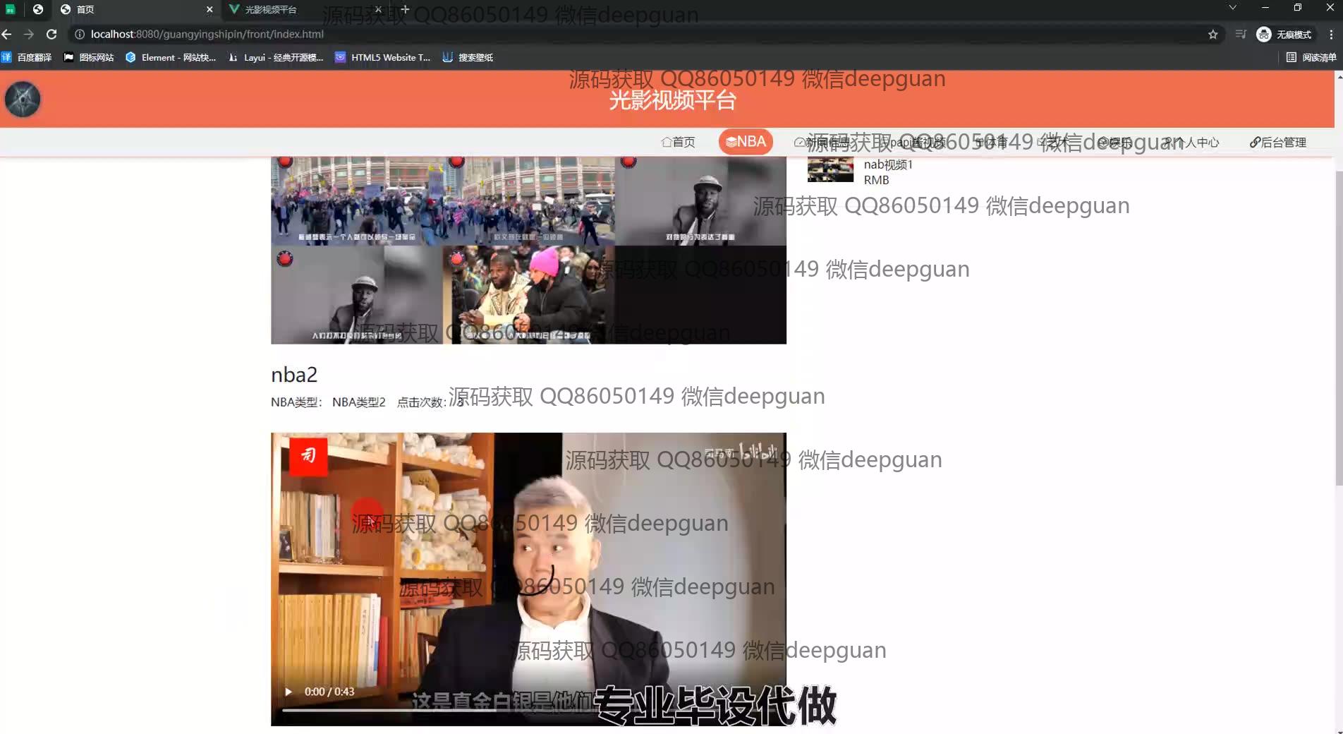Click the 光影视频平台 header title
This screenshot has height=734, width=1343.
point(672,101)
